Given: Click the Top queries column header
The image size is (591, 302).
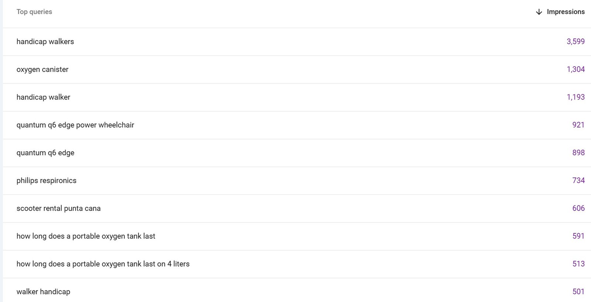Looking at the screenshot, I should tap(34, 12).
